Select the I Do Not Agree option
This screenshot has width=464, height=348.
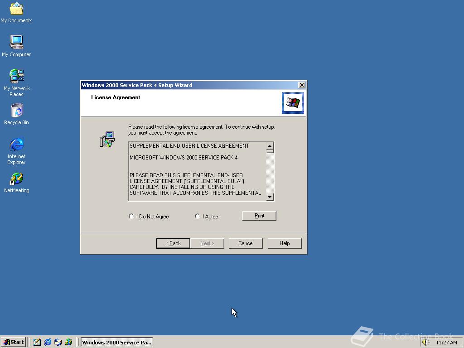[149, 216]
